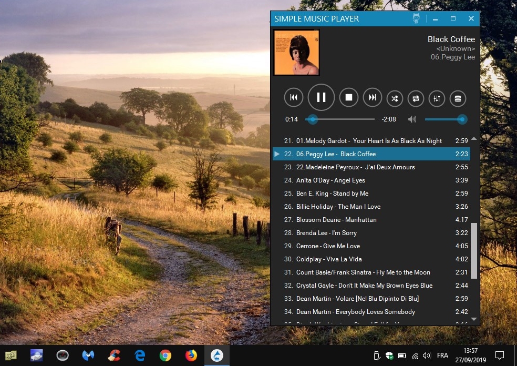Screen dimensions: 517x366
Task: Stop playback
Action: click(x=349, y=97)
